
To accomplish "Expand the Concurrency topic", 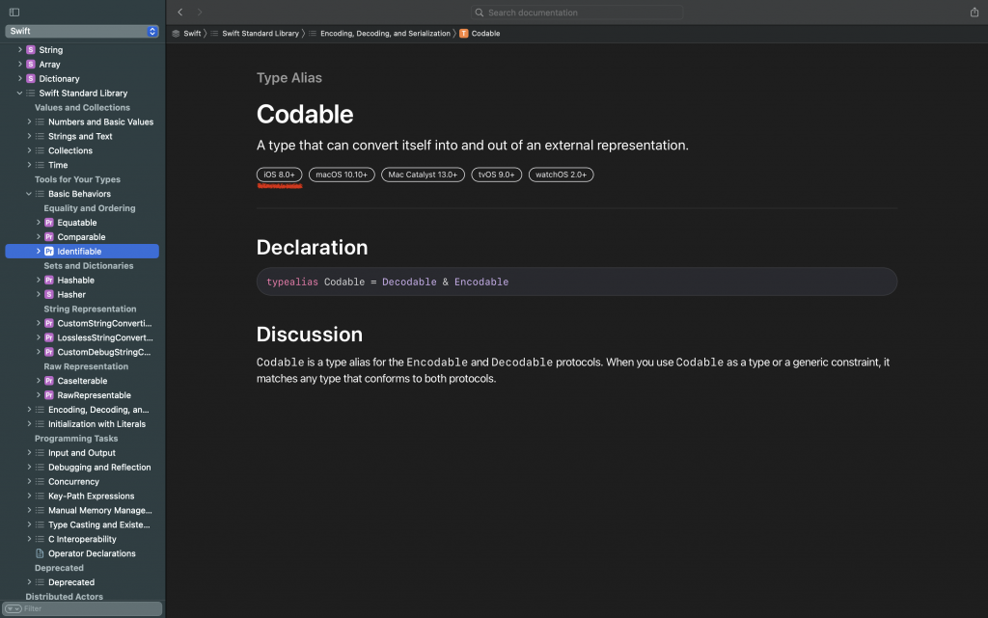I will coord(29,481).
